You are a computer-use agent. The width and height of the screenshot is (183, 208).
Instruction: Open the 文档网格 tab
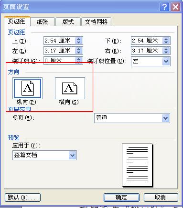click(96, 22)
